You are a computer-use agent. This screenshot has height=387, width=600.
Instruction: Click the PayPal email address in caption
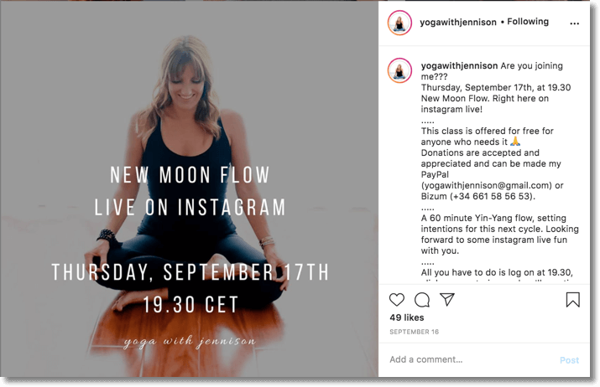pos(487,185)
